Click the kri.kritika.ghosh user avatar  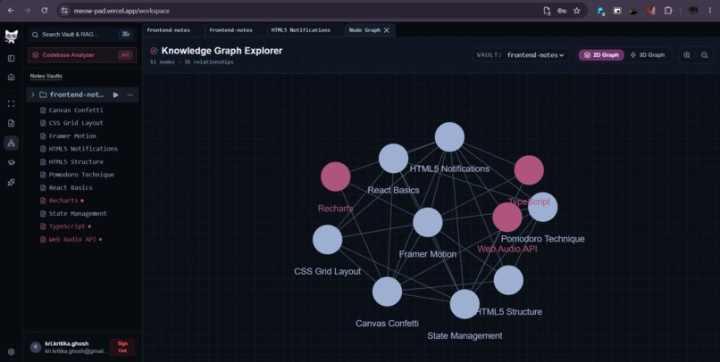click(36, 347)
